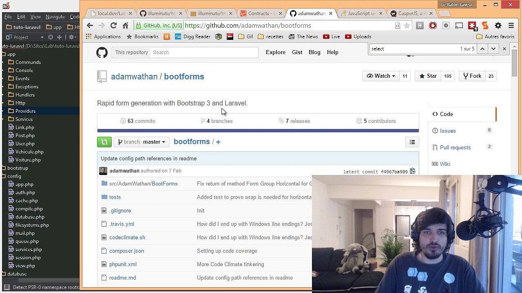Viewport: 522px width, 293px height.
Task: Click the Chrome home icon
Action: 125,26
